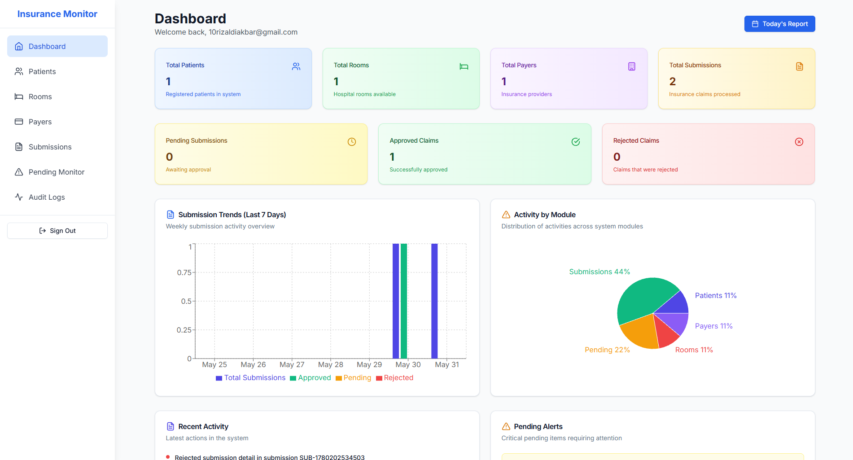Click the activity pulse icon beside Audit Logs
Screen dimensions: 853x460
point(19,197)
